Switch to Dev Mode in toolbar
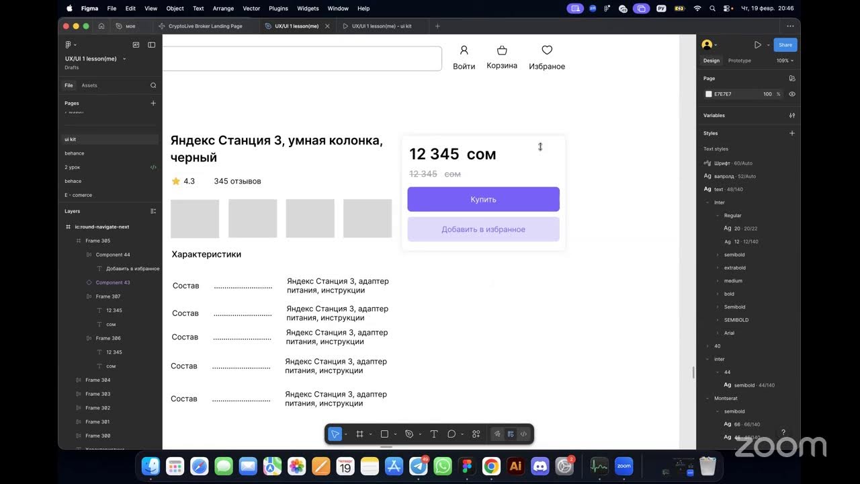Screen dimensions: 860x484 (523, 434)
